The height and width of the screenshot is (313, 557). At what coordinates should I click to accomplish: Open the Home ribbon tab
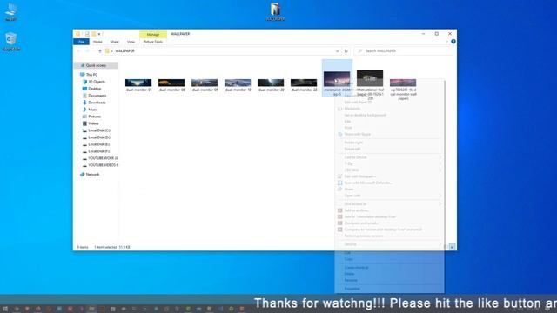(97, 42)
